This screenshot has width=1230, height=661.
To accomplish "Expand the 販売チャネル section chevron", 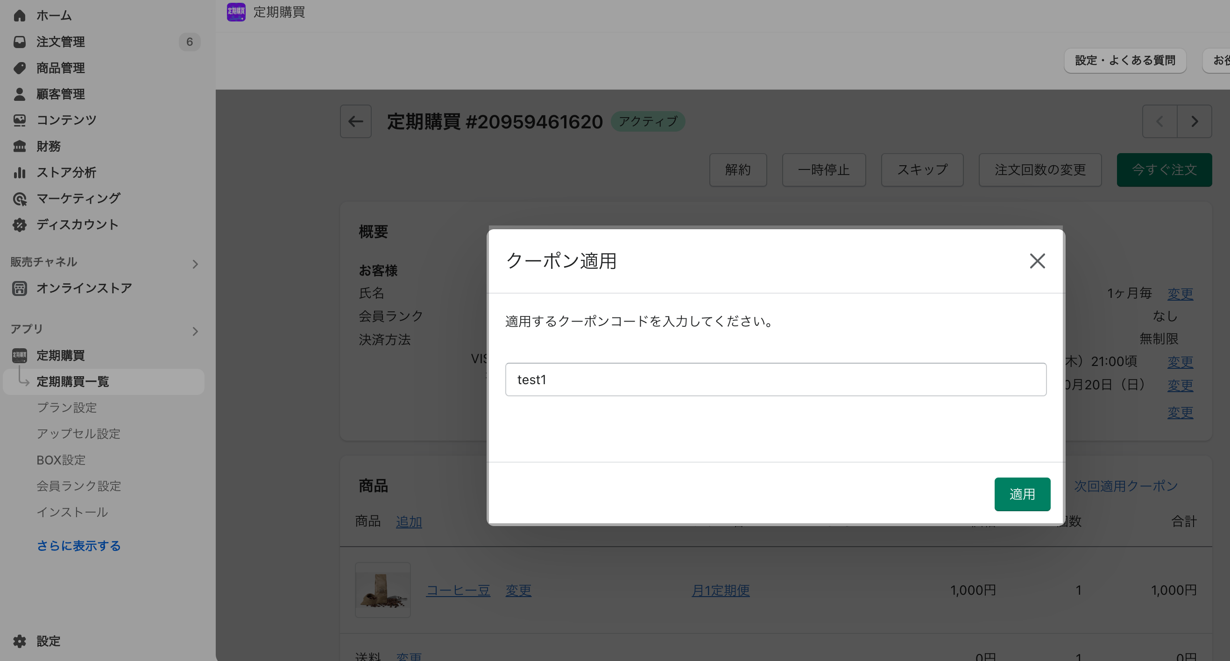I will click(x=195, y=264).
